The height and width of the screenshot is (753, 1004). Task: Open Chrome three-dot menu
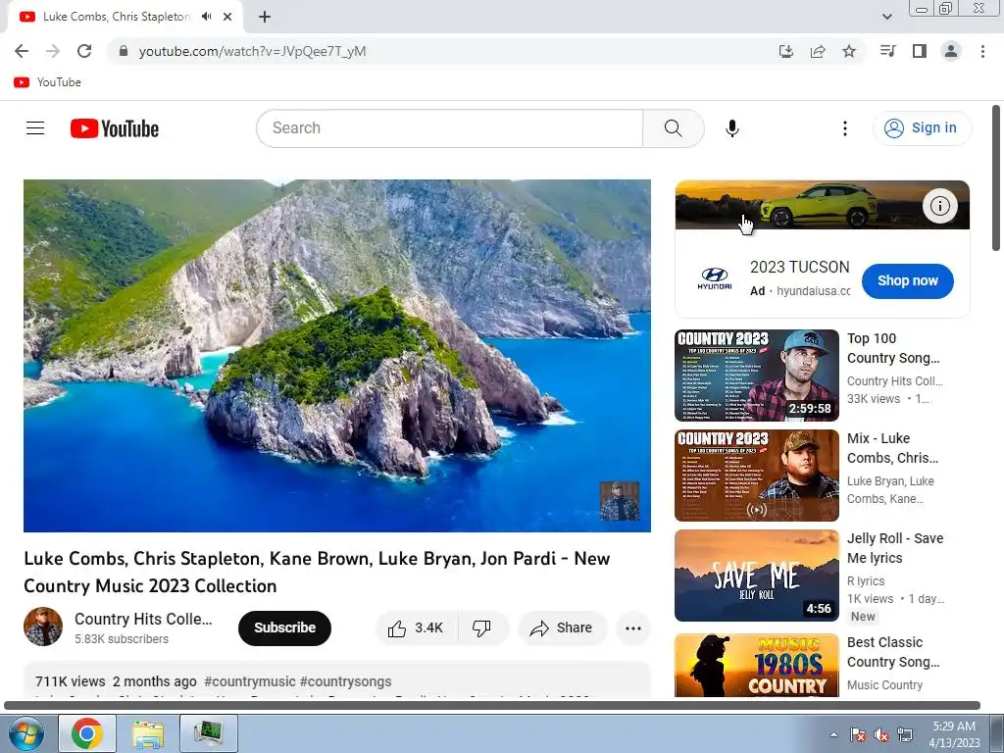(x=982, y=51)
